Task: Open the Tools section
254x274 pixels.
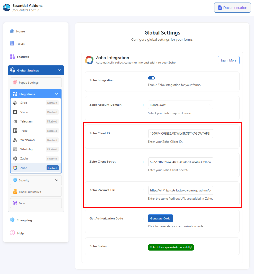Action: (36, 203)
